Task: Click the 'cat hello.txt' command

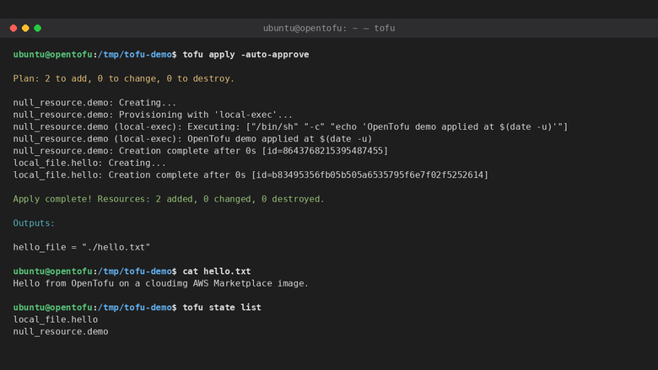Action: tap(217, 271)
